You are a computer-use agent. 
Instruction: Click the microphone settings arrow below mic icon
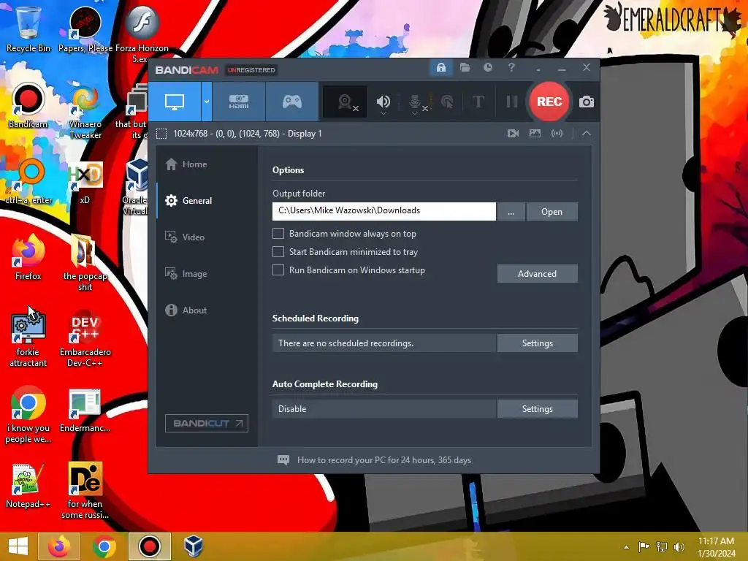pyautogui.click(x=415, y=113)
